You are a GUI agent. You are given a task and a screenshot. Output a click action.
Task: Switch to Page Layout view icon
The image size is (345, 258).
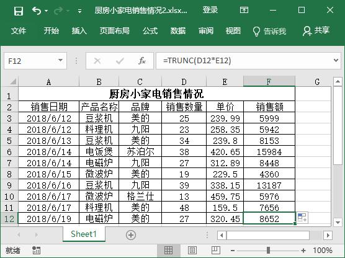point(192,251)
